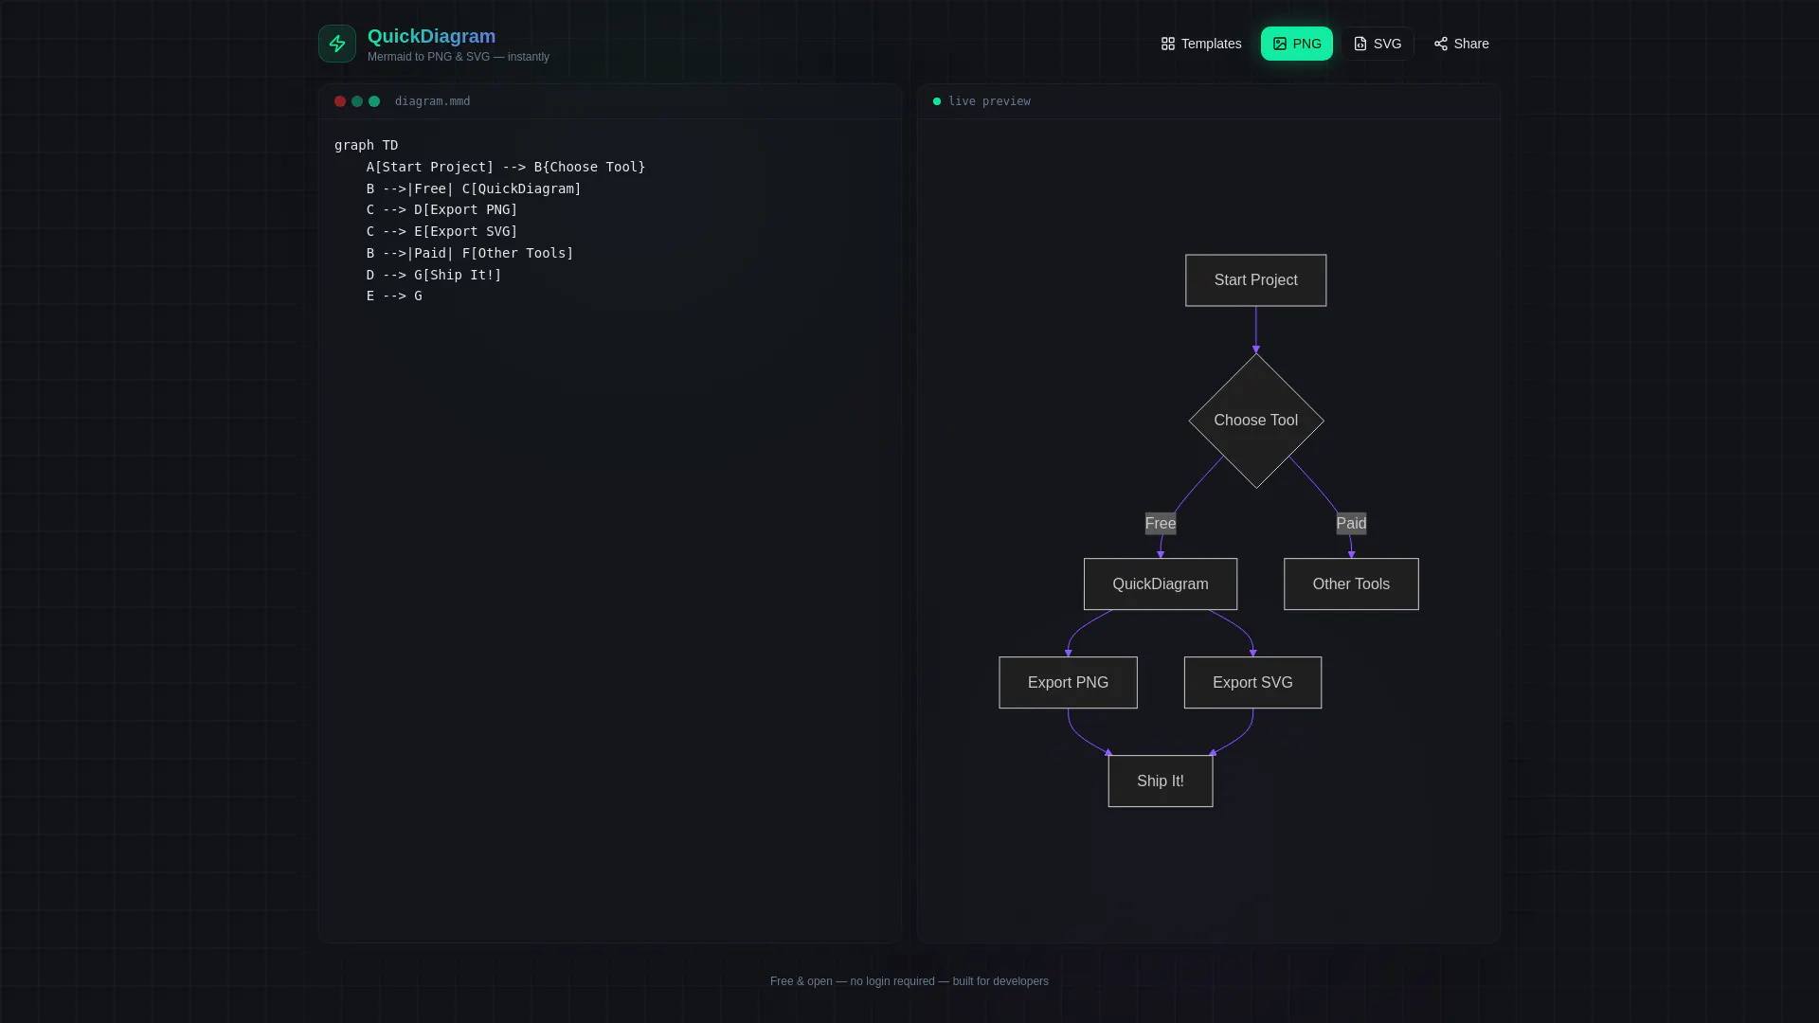The width and height of the screenshot is (1819, 1023).
Task: Export diagram with the SVG button
Action: (1377, 44)
